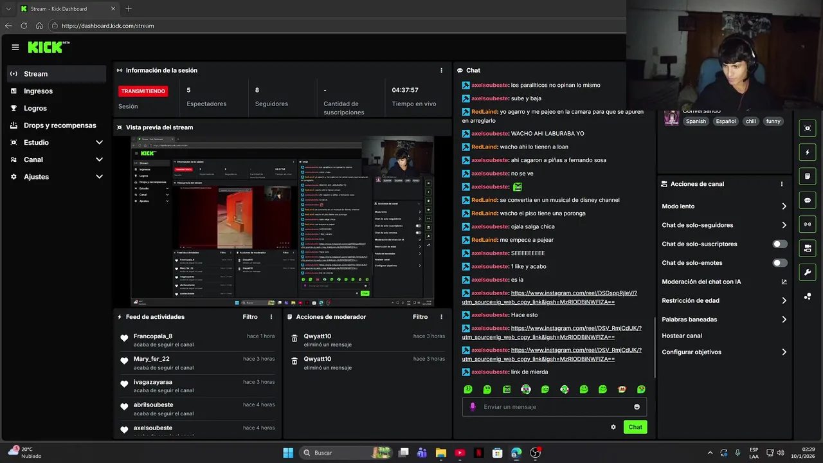Click the chill tag
The image size is (823, 463).
pyautogui.click(x=751, y=121)
